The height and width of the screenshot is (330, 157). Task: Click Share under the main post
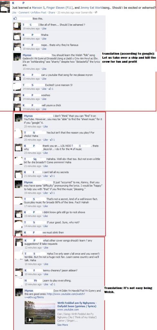[x=51, y=12]
